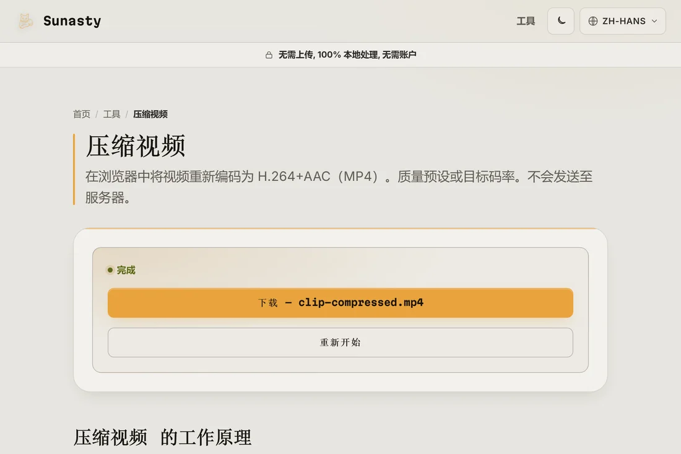Viewport: 681px width, 454px height.
Task: Click the 压缩视频 的工作原理 heading
Action: tap(162, 437)
